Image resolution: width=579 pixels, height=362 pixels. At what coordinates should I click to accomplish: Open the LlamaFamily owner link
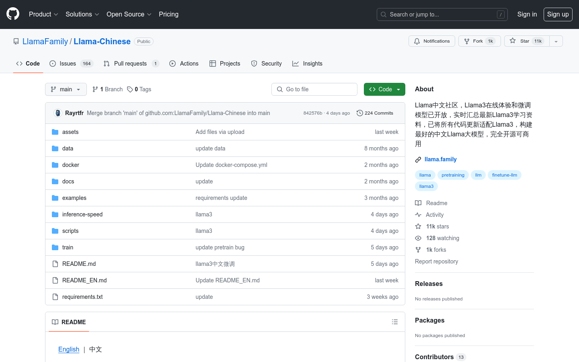click(x=45, y=41)
